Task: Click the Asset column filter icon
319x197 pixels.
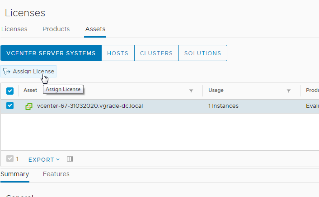Action: pos(191,91)
